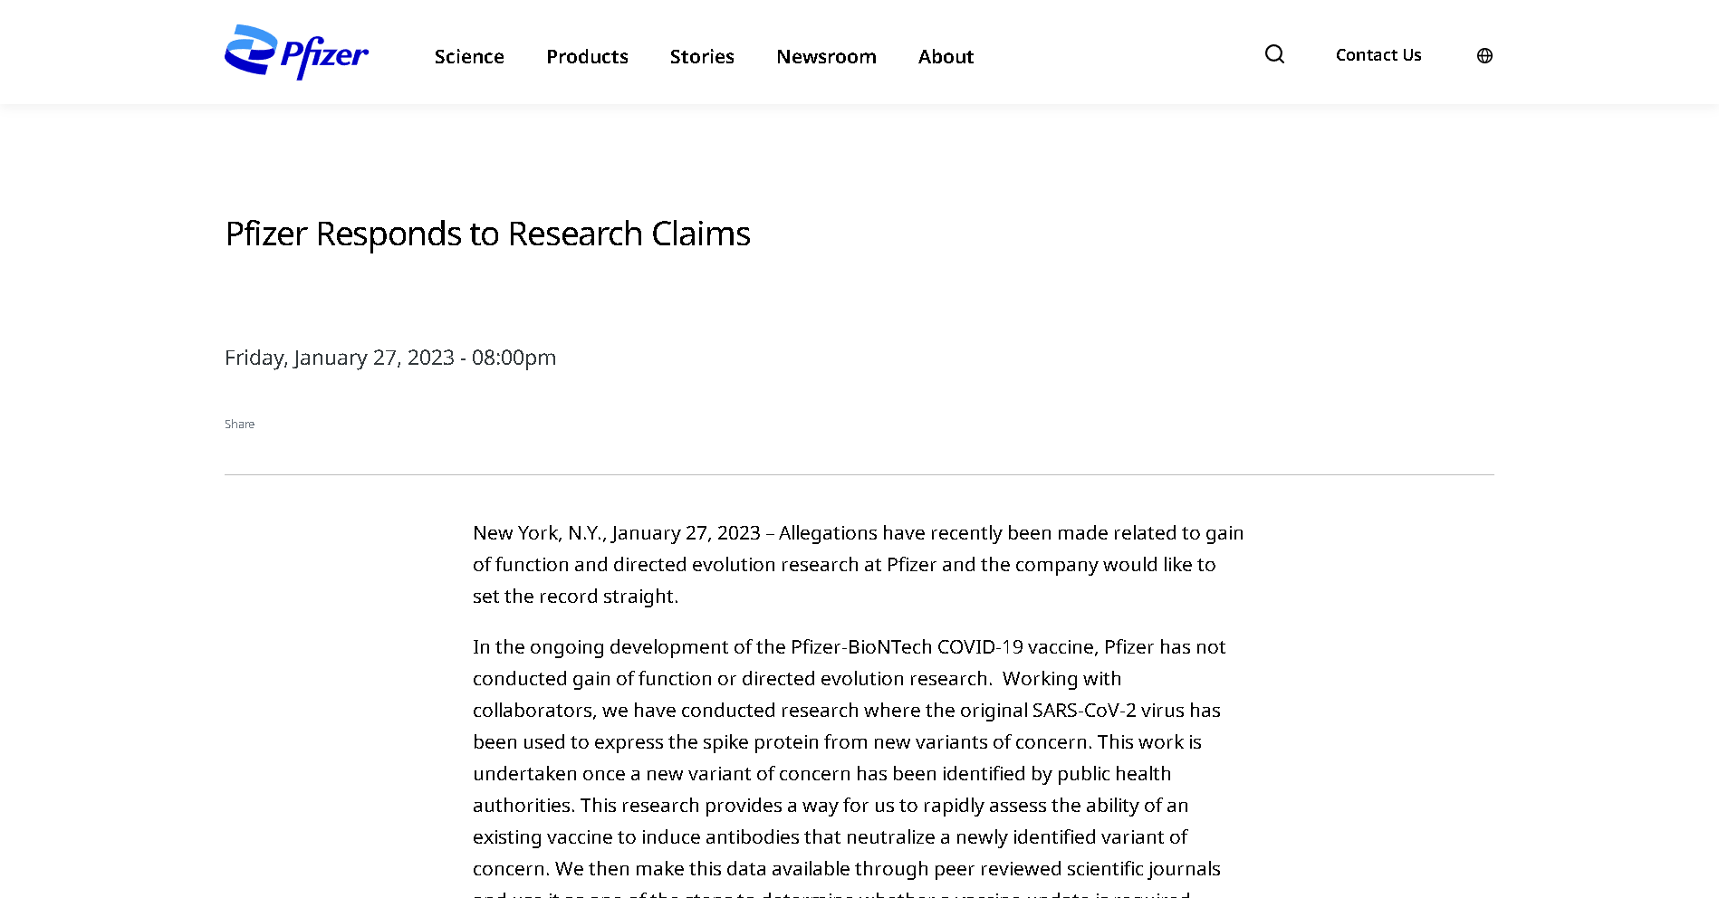Viewport: 1719px width, 898px height.
Task: Expand the About navigation menu
Action: pyautogui.click(x=946, y=57)
